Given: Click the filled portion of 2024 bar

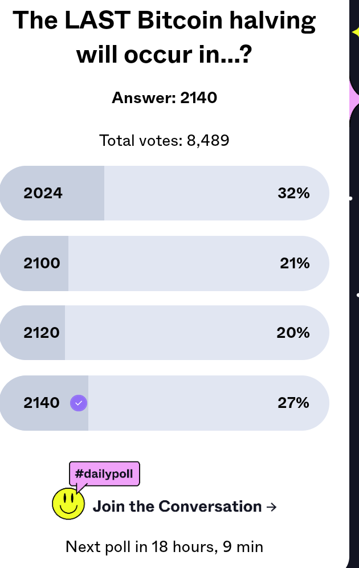Looking at the screenshot, I should 52,193.
